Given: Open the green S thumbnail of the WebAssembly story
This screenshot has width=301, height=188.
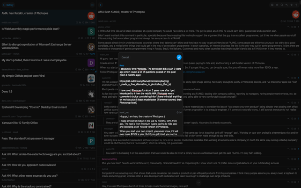Looking at the screenshot, I should point(91,31).
